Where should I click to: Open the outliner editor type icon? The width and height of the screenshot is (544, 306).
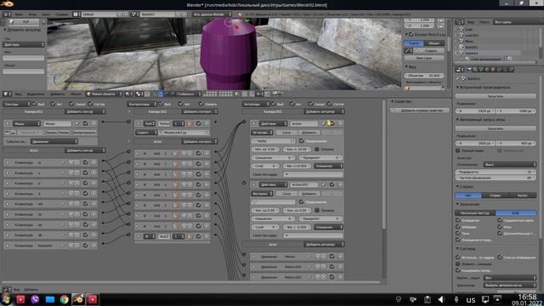tap(460, 22)
